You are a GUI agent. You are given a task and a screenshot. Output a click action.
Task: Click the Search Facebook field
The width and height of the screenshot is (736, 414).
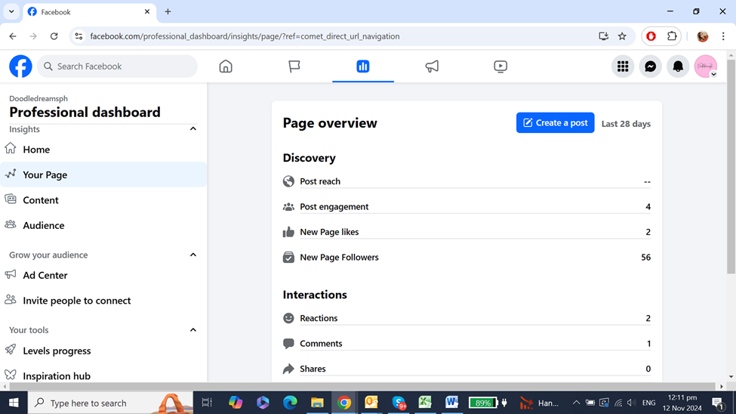tap(117, 66)
